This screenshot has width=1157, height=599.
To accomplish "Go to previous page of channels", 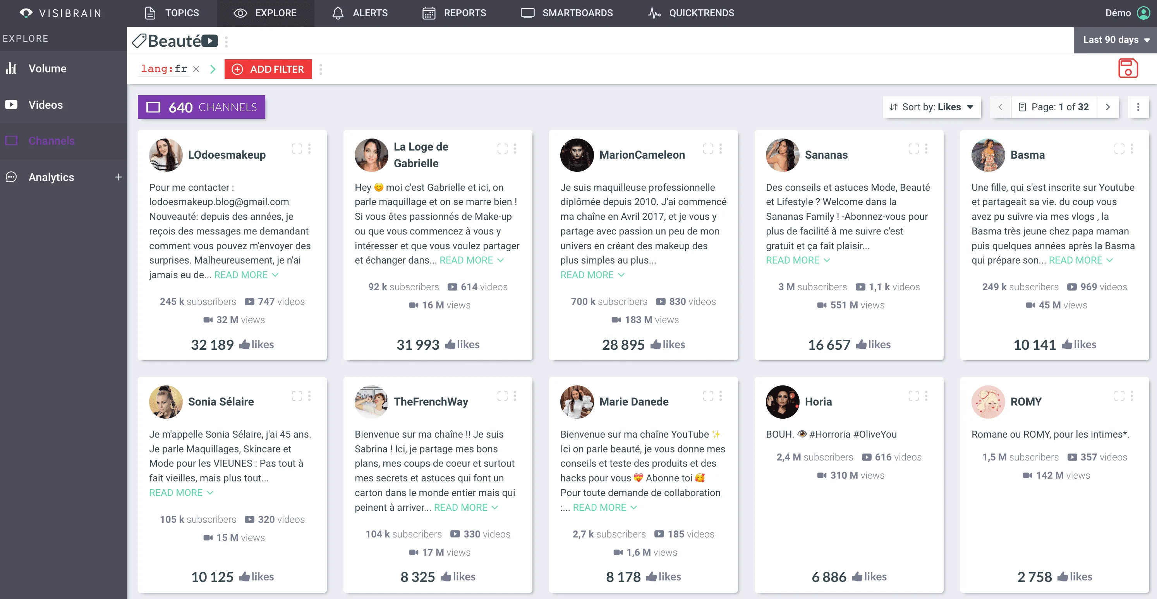I will [1000, 107].
